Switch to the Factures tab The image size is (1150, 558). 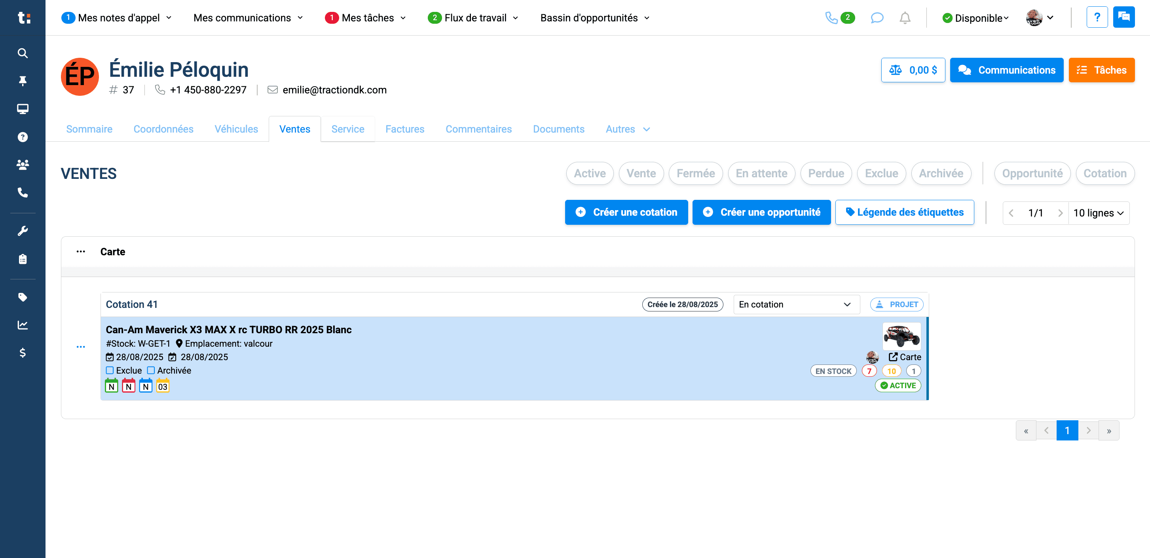405,129
